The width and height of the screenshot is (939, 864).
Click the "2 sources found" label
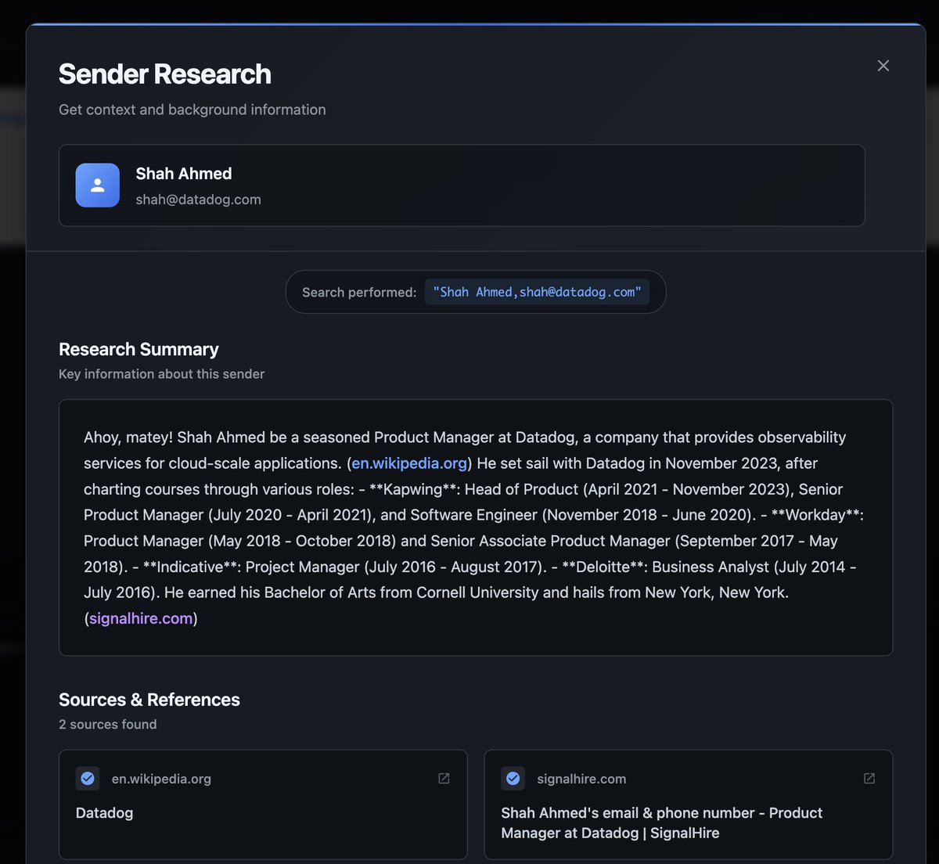point(107,725)
